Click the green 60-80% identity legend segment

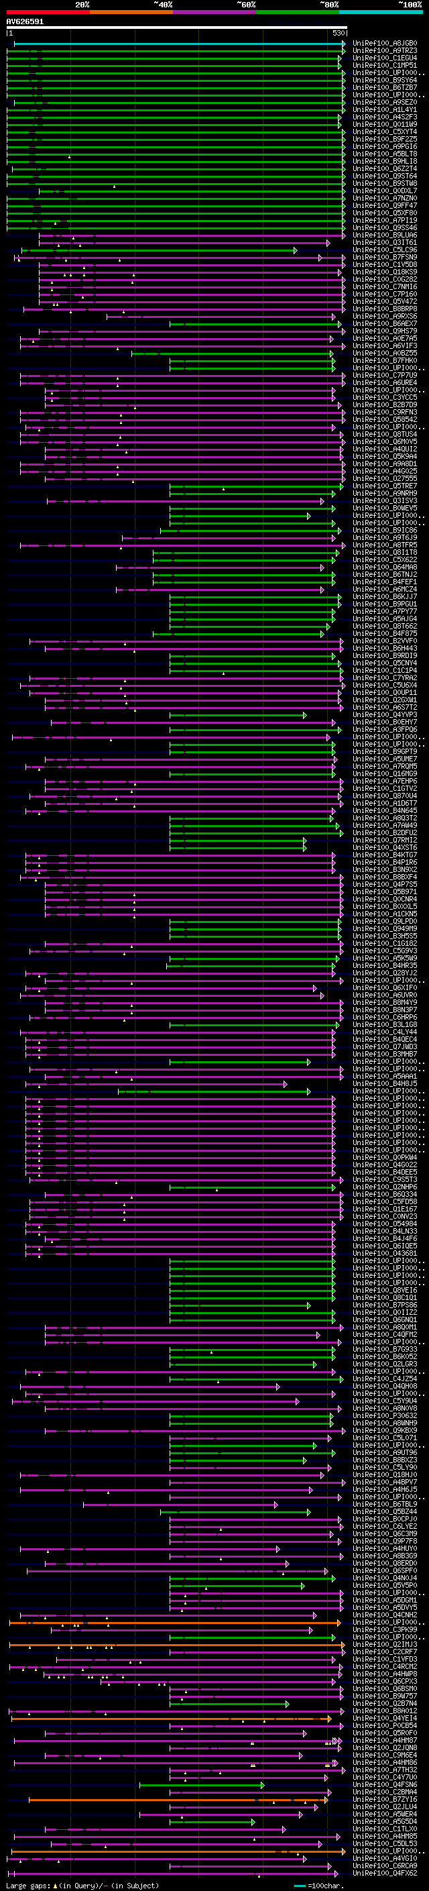click(x=298, y=12)
